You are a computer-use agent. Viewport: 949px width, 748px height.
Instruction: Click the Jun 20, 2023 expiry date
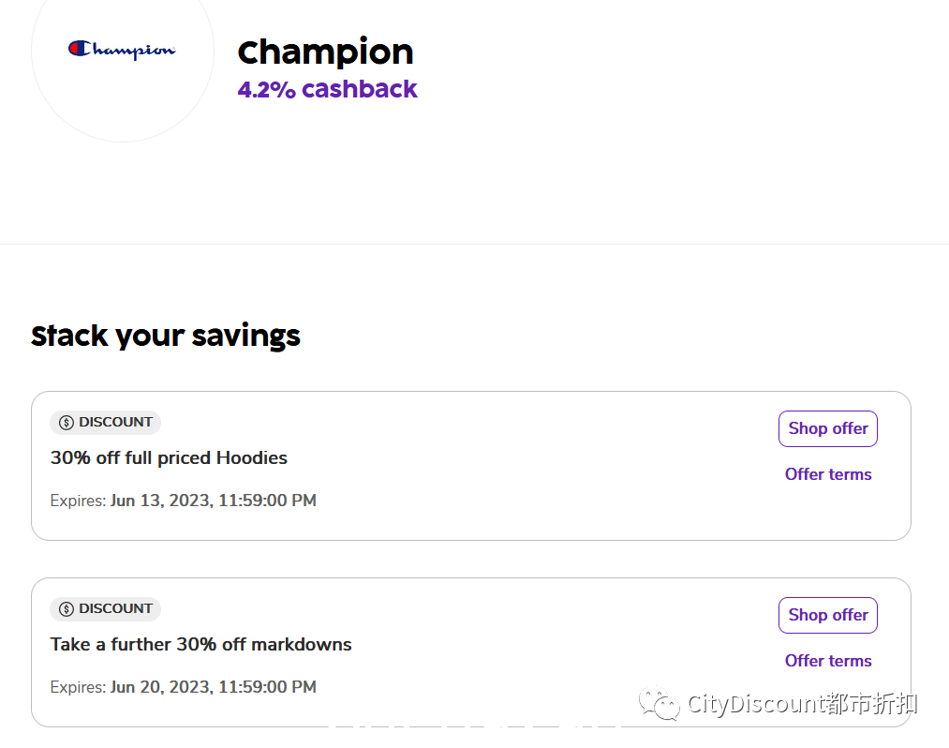213,687
